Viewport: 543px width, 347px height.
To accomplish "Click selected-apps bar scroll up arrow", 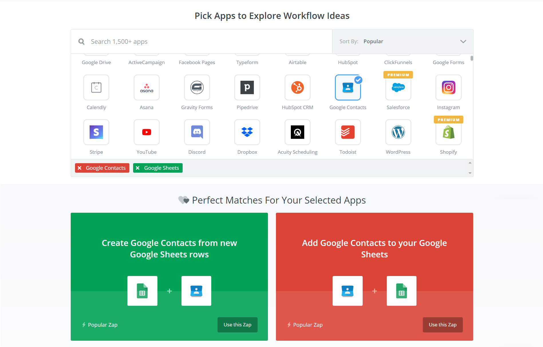I will point(470,163).
